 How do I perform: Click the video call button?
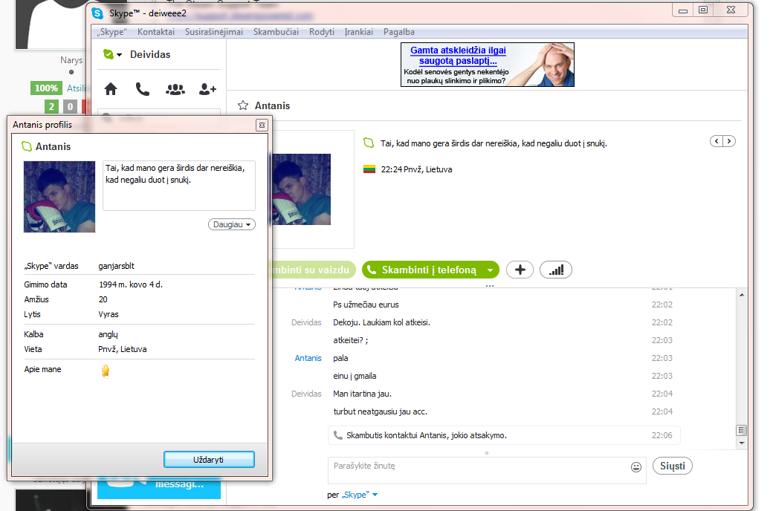pos(314,270)
